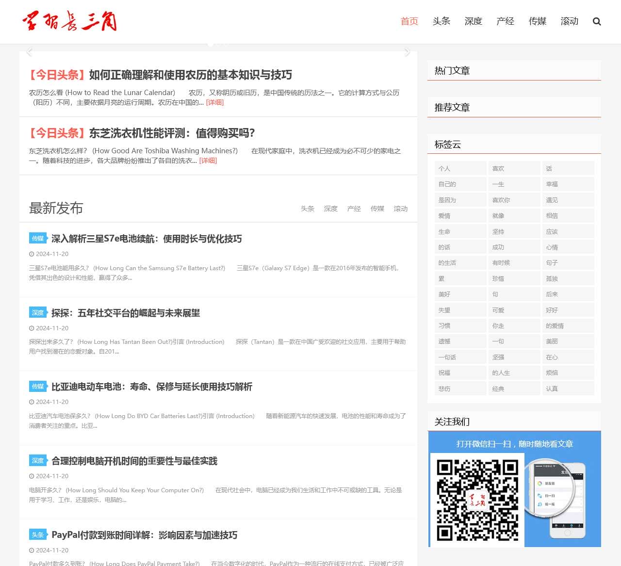Select the 美丽 tag in tag cloud
This screenshot has height=566, width=621.
pos(568,341)
